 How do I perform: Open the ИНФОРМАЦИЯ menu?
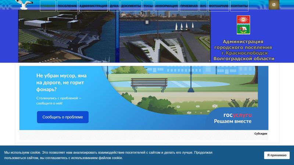(x=166, y=6)
